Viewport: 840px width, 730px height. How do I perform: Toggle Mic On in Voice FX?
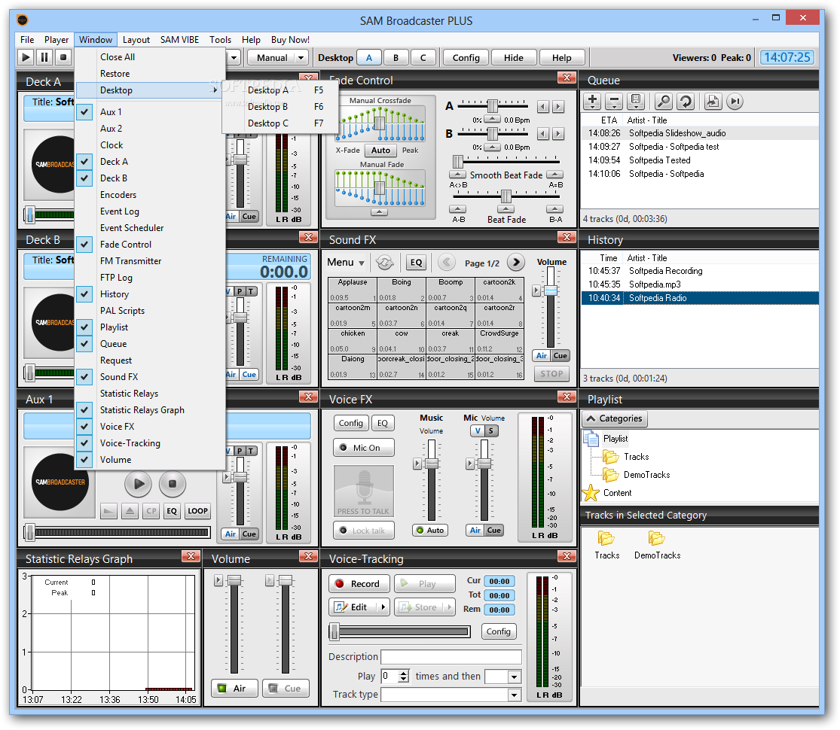(364, 448)
